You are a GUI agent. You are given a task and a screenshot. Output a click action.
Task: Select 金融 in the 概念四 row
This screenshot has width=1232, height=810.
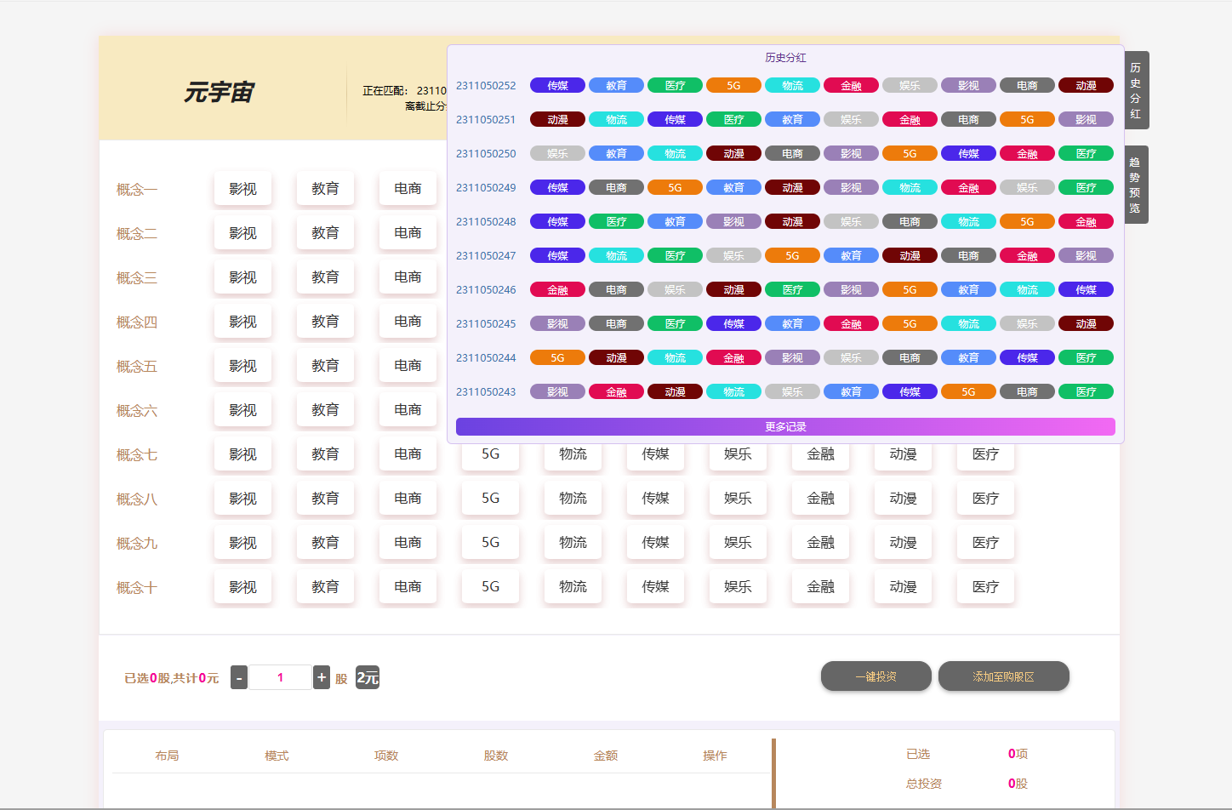820,321
